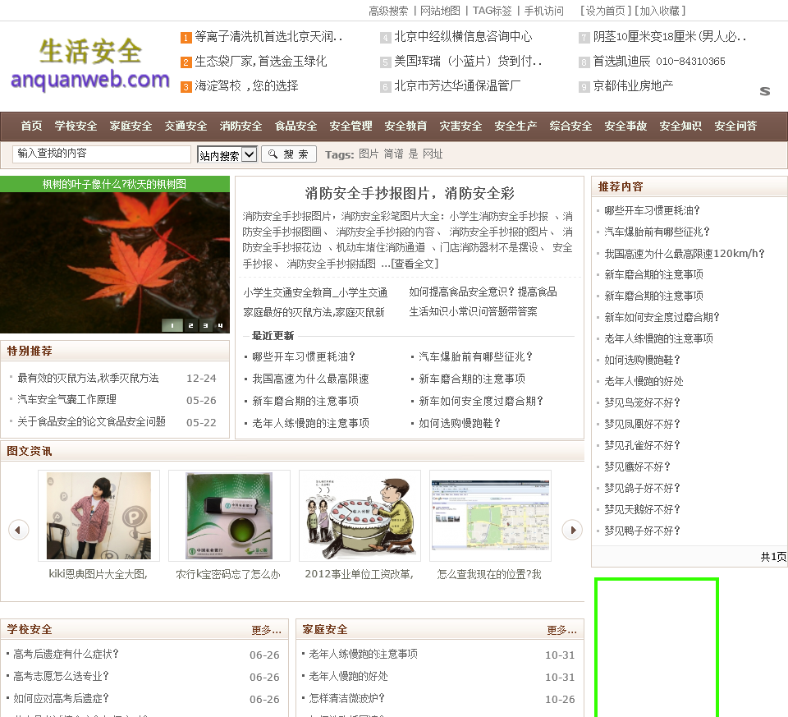Image resolution: width=788 pixels, height=717 pixels.
Task: Switch slideshow to slide 4
Action: tap(220, 325)
